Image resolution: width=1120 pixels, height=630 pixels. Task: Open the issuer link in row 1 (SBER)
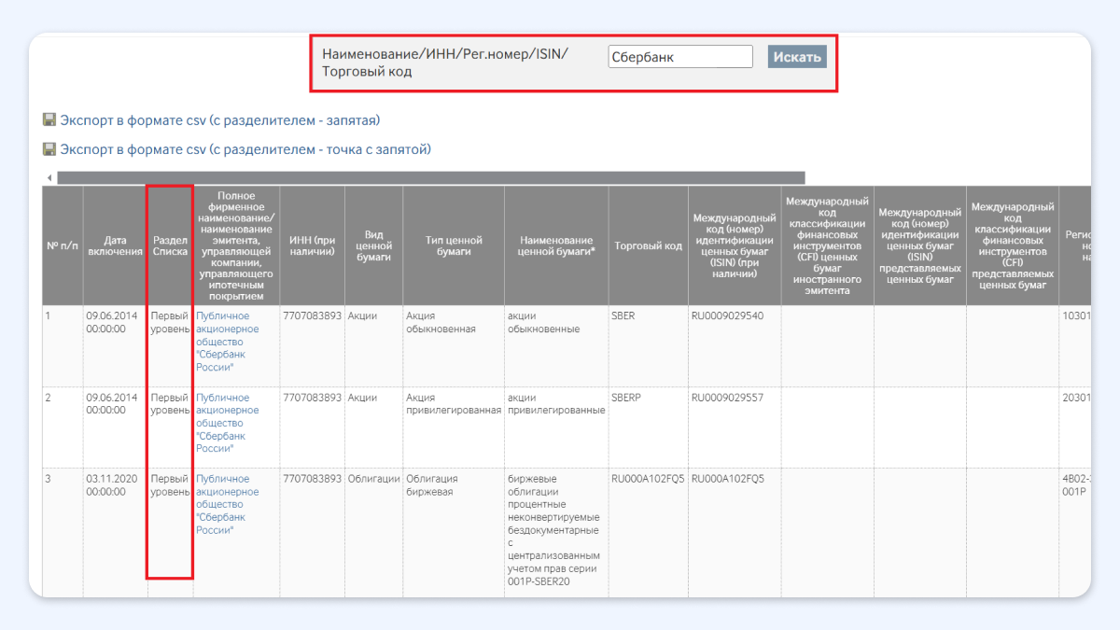(x=228, y=342)
